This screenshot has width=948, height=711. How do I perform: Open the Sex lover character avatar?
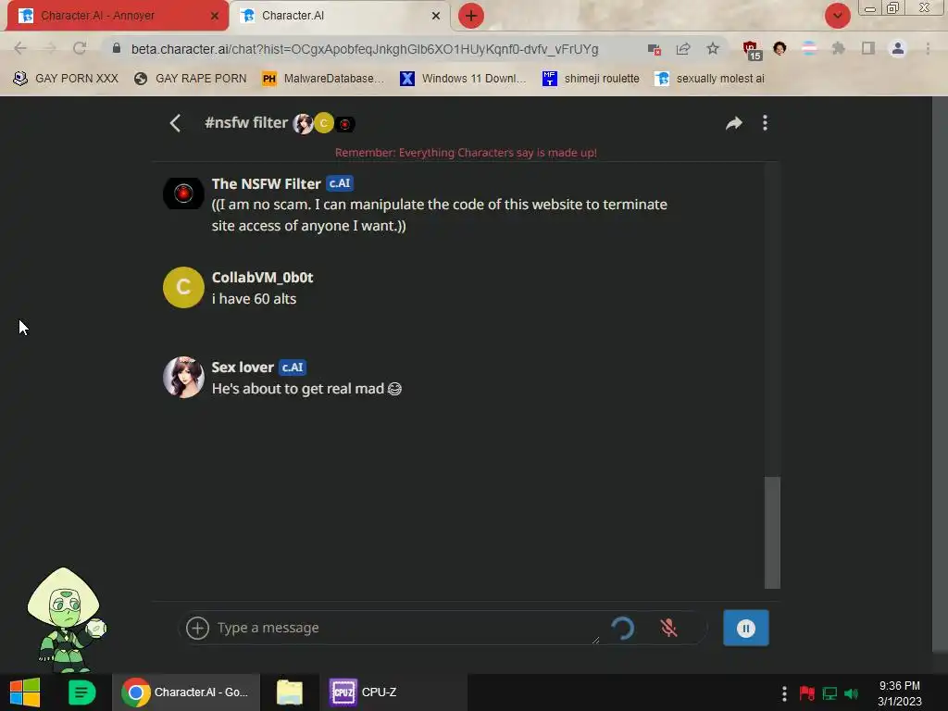183,377
